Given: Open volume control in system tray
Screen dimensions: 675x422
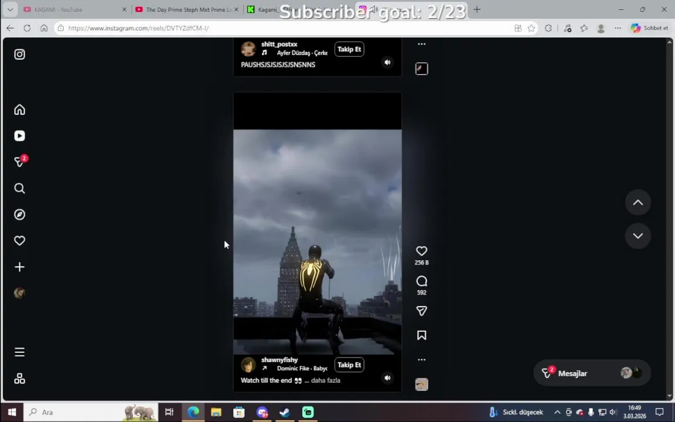Looking at the screenshot, I should pyautogui.click(x=612, y=412).
